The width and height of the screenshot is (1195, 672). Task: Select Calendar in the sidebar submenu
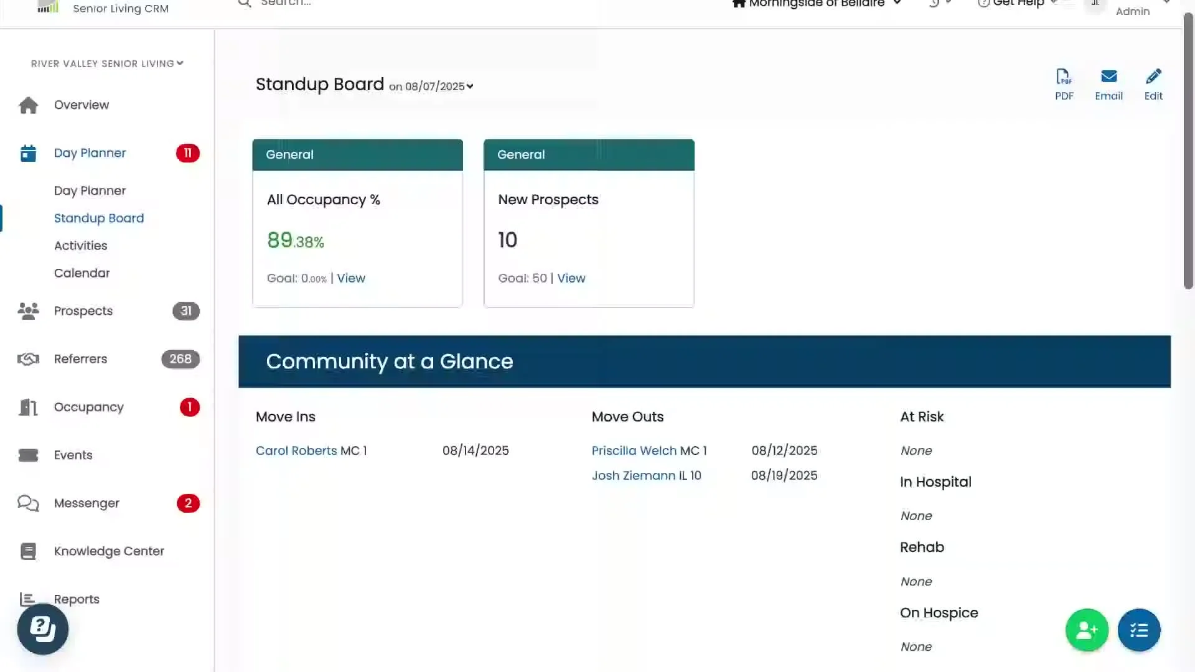point(82,273)
